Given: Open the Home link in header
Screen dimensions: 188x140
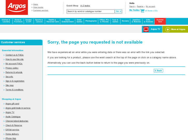Looking at the screenshot, I should (35, 4).
